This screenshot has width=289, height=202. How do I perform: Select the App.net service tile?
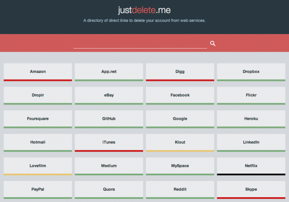pos(109,72)
